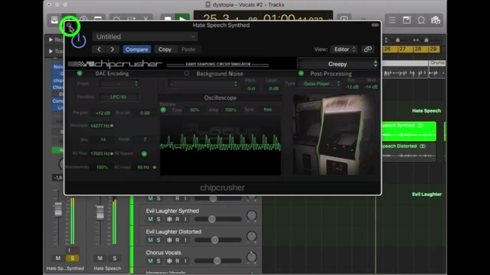Open the DAC Preset dropdown
Image resolution: width=490 pixels, height=275 pixels.
[x=119, y=84]
